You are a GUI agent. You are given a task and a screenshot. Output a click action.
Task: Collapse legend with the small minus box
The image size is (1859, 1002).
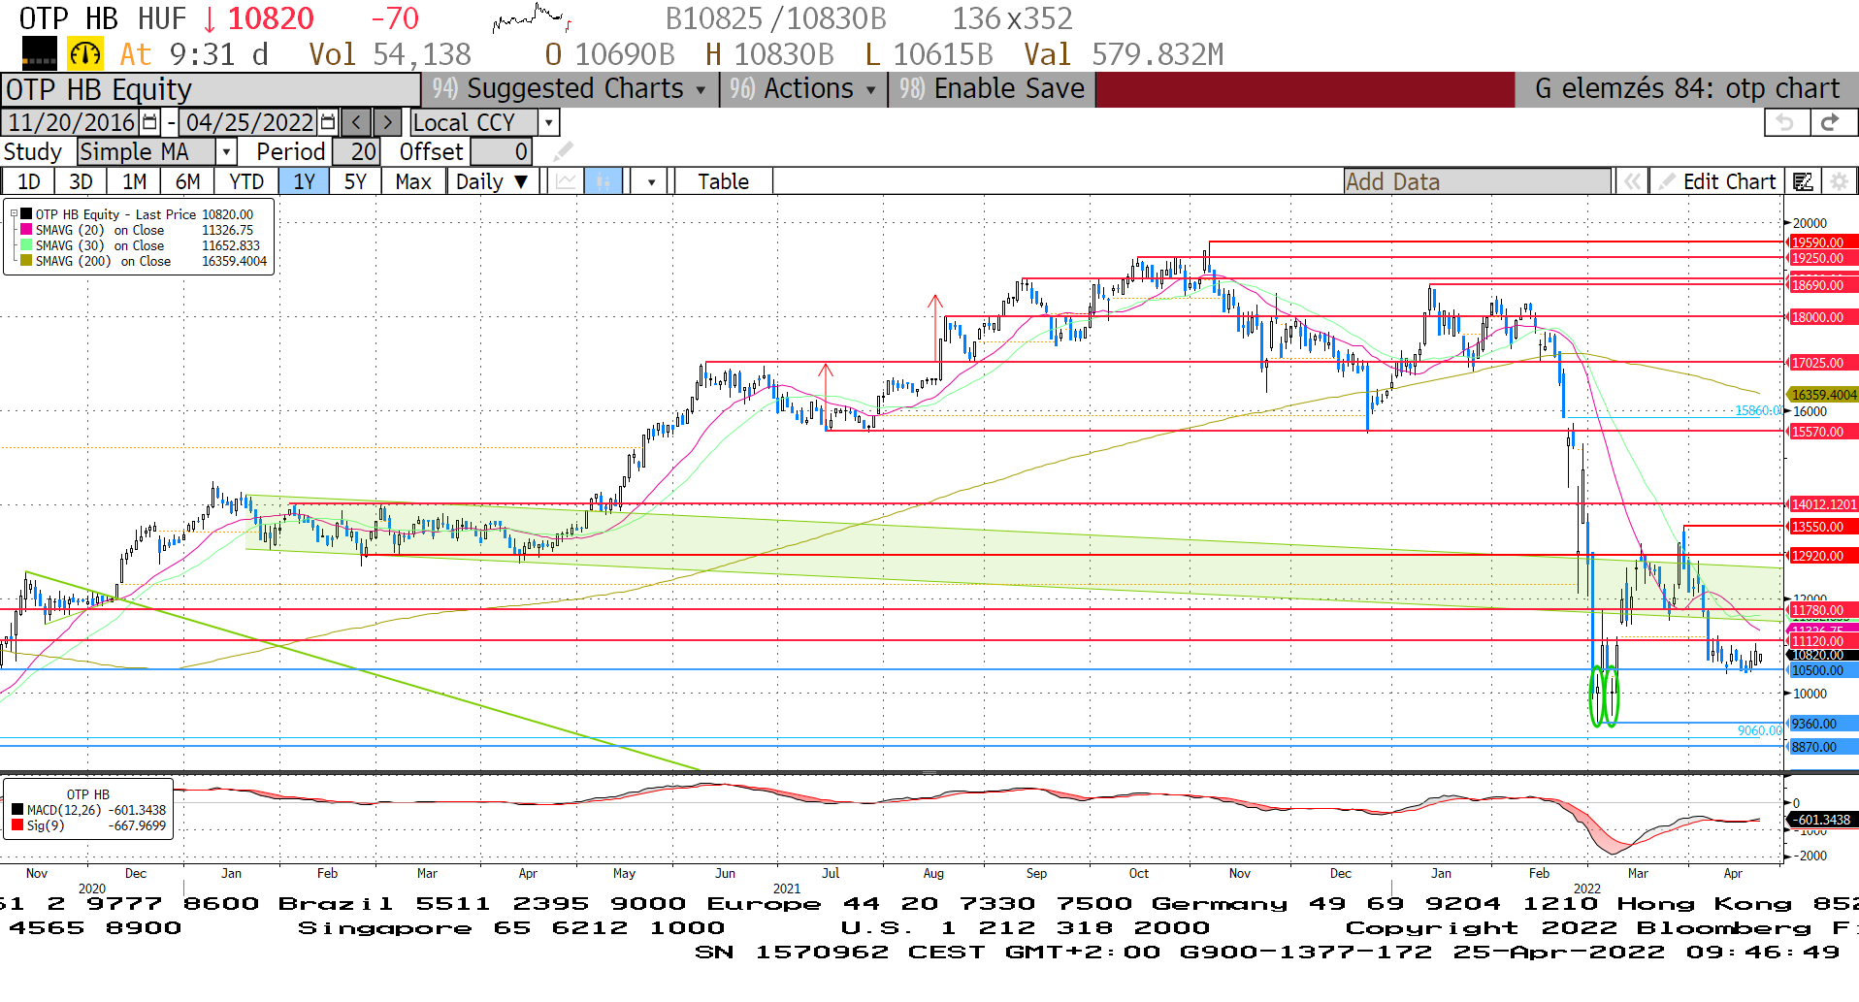pyautogui.click(x=14, y=214)
